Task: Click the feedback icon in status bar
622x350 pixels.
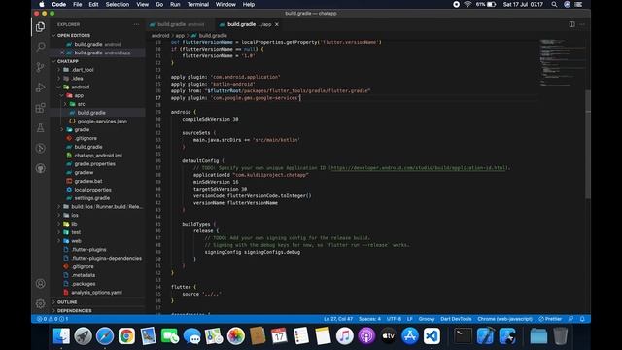Action: pos(570,319)
